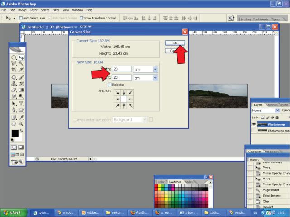Screen dimensions: 290x217
Task: Select the Healing Brush tool
Action: pyautogui.click(x=14, y=77)
